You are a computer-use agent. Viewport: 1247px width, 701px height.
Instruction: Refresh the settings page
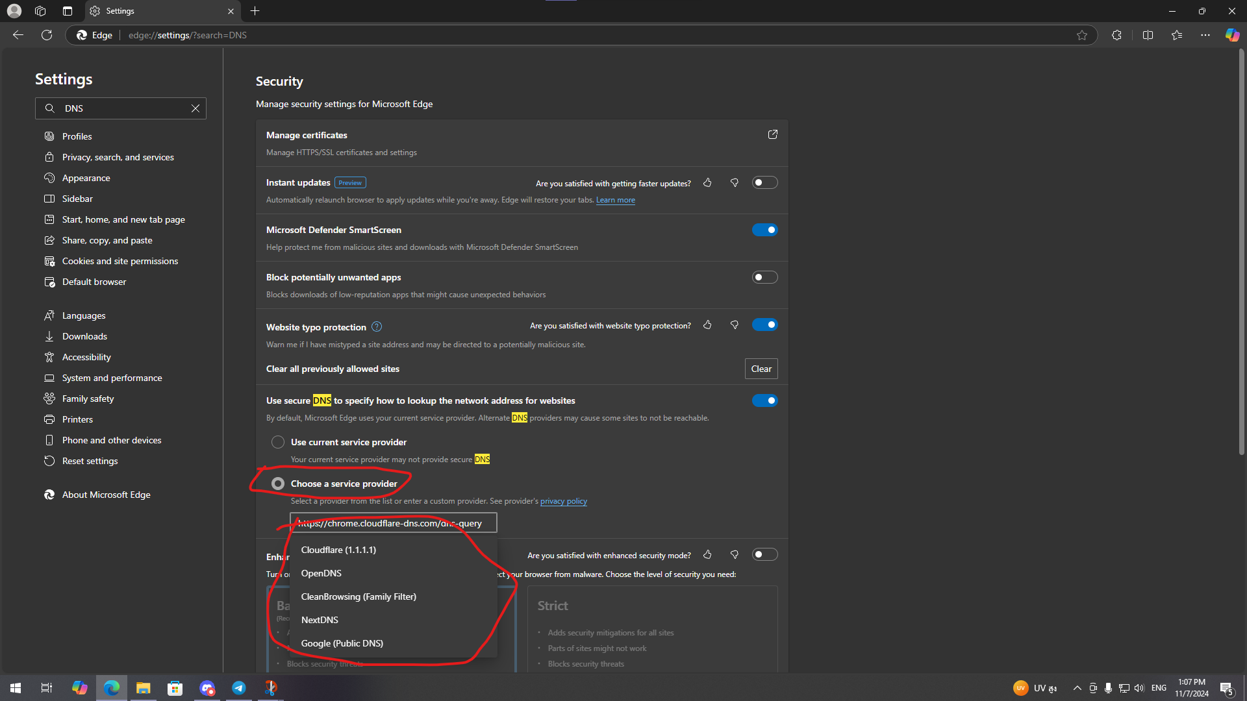pos(47,35)
